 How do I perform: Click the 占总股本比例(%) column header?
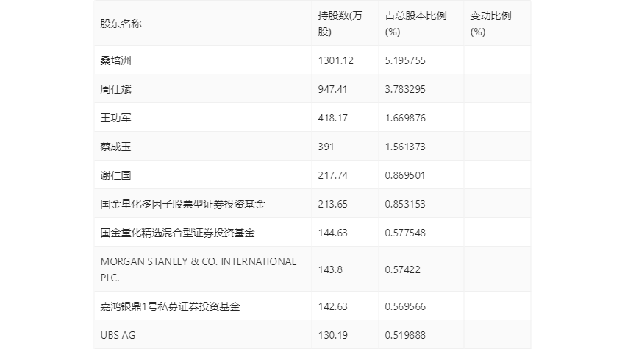tap(415, 23)
